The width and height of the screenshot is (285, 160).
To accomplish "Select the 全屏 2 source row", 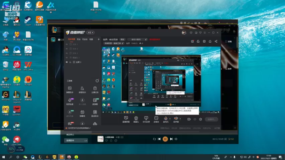I will pyautogui.click(x=83, y=62).
